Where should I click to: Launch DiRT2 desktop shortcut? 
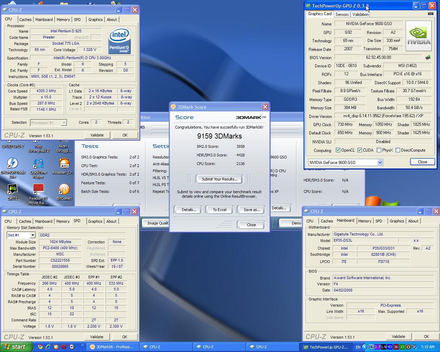pyautogui.click(x=12, y=192)
